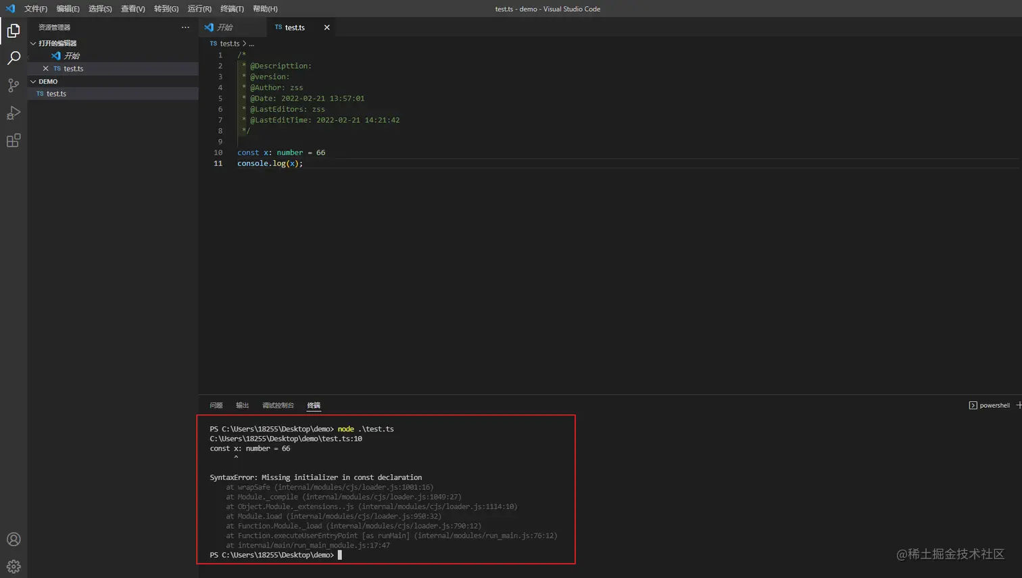1022x578 pixels.
Task: Click the console.log(x); code line
Action: [x=270, y=163]
